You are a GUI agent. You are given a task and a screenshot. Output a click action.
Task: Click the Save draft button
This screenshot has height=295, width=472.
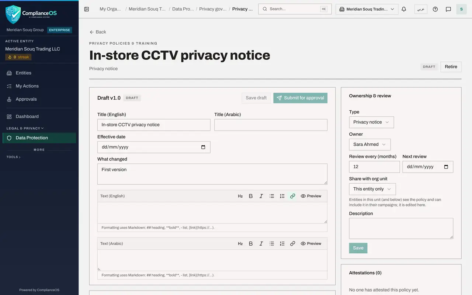(256, 98)
